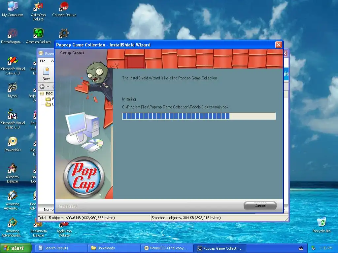The width and height of the screenshot is (338, 253).
Task: Click the 'Selected 1 objects' status bar text
Action: pos(186,218)
